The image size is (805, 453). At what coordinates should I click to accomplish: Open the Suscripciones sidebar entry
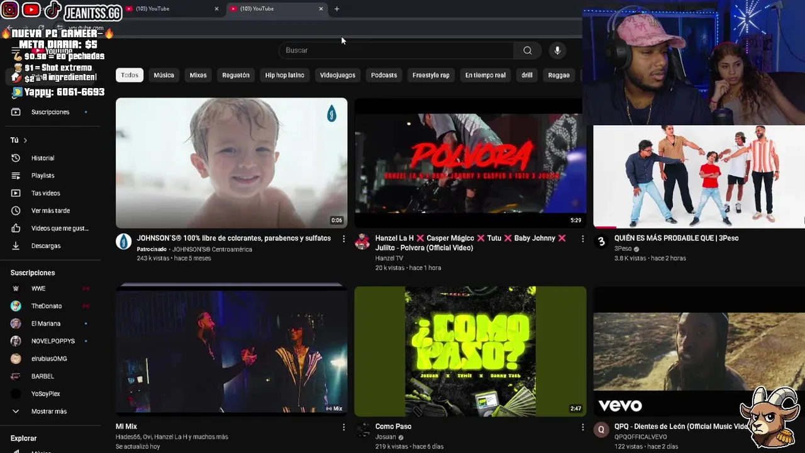pos(50,112)
